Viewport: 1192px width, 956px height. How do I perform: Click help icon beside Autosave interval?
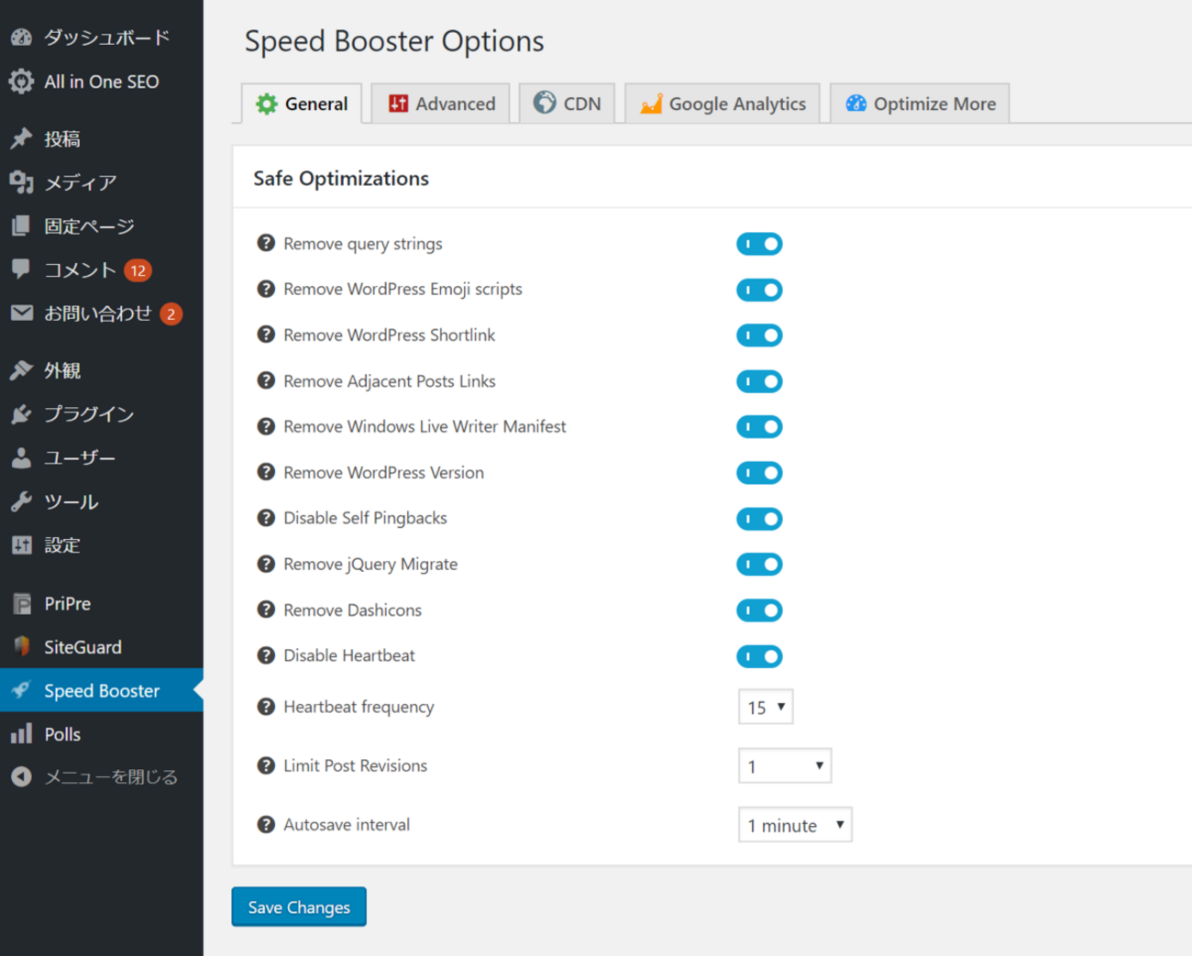[266, 824]
